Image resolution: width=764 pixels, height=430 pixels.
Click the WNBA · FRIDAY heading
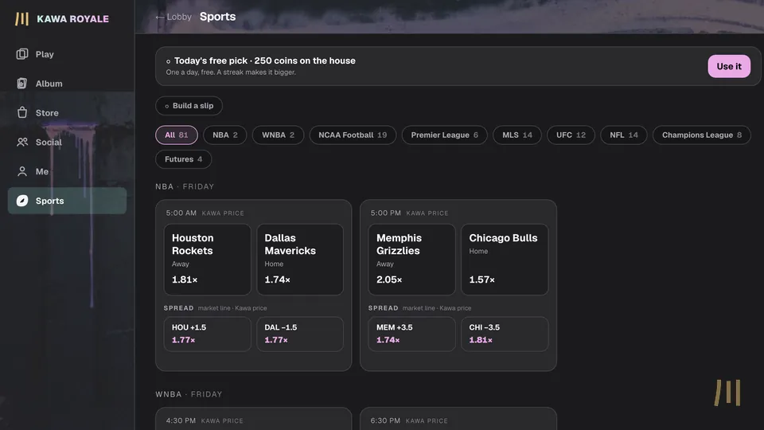tap(189, 394)
